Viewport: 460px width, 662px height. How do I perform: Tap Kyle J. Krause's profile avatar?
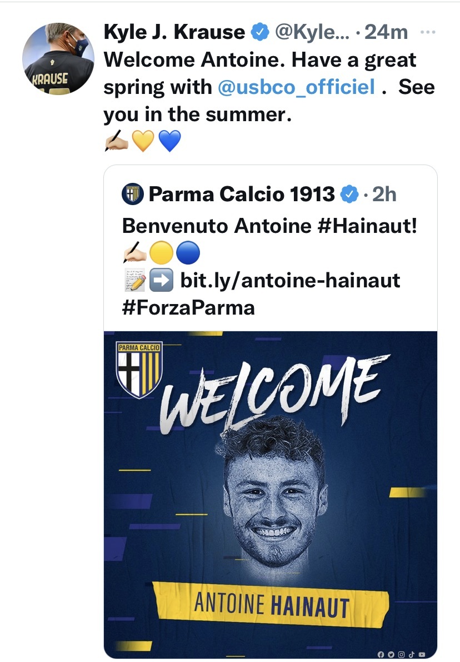pyautogui.click(x=58, y=60)
